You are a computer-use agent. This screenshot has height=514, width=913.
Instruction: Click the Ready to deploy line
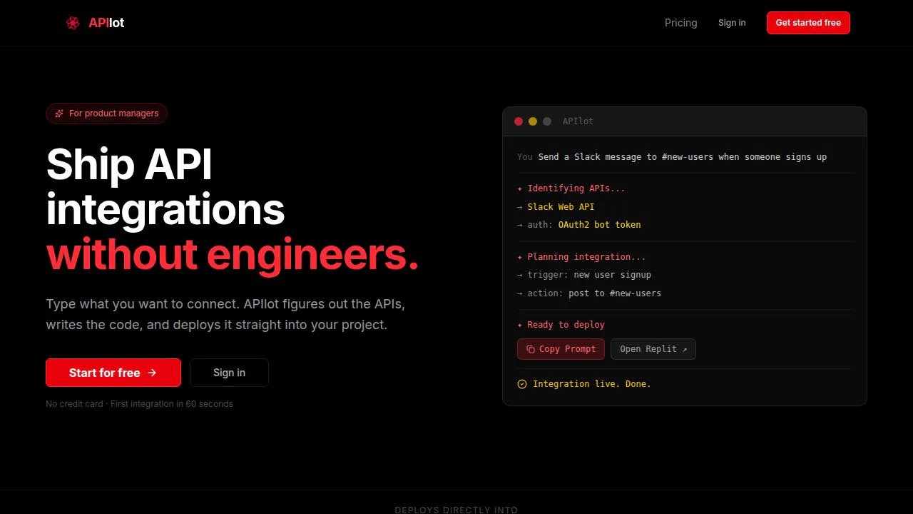tap(561, 325)
